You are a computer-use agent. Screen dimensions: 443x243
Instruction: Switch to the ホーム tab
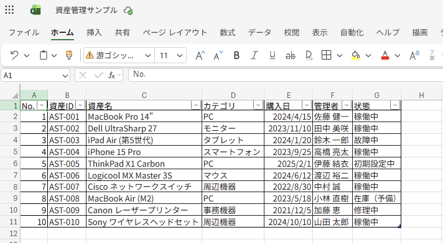[x=62, y=33]
